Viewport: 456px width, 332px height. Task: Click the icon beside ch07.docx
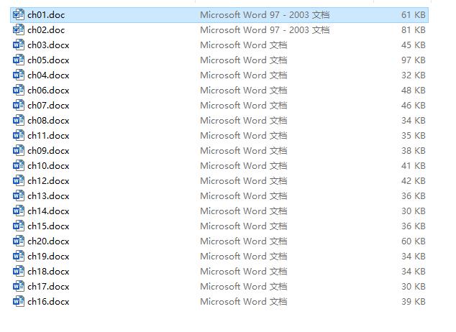click(x=18, y=105)
